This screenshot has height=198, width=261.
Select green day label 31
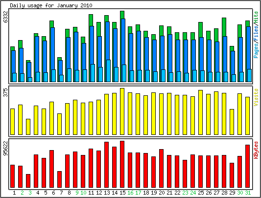coord(248,193)
